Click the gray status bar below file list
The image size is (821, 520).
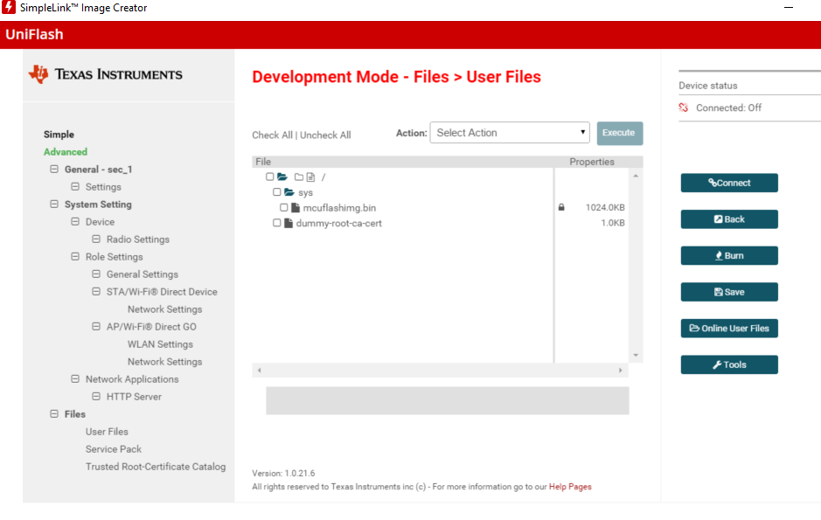447,401
